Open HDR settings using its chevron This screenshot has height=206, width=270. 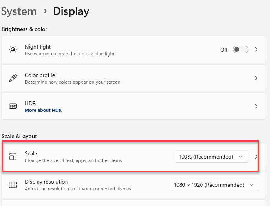pyautogui.click(x=256, y=106)
